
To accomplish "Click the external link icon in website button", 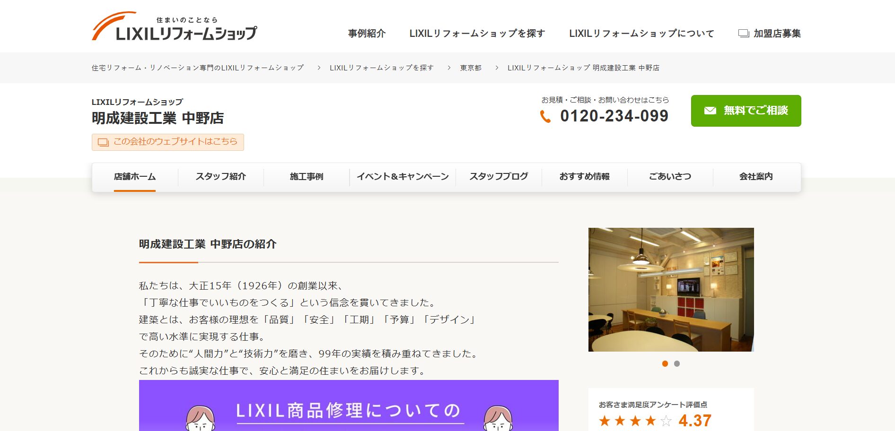I will click(x=103, y=142).
